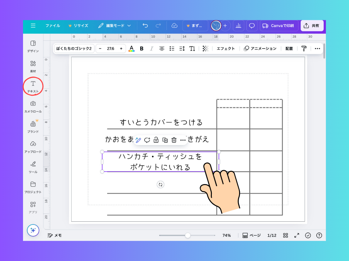Open the リサイズ menu
The image size is (349, 261).
[79, 25]
